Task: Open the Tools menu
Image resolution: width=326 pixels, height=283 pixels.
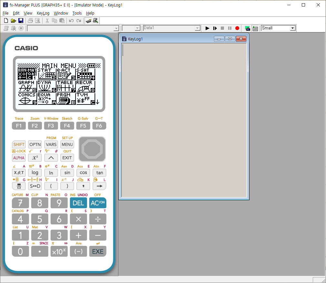Action: coord(77,13)
